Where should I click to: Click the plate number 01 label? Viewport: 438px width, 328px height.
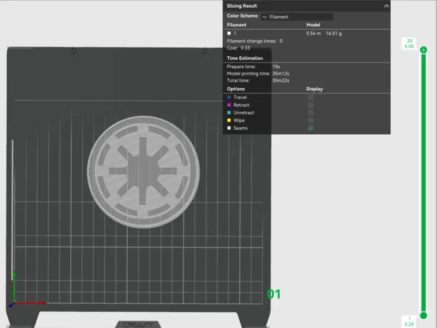(x=273, y=294)
